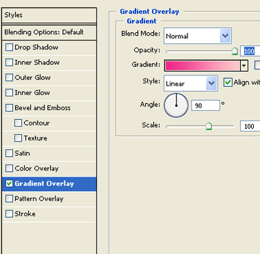Select the Gradient Overlay row label

(x=44, y=183)
